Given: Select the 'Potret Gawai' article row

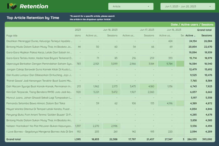Looking at the screenshot, I should (39, 81).
